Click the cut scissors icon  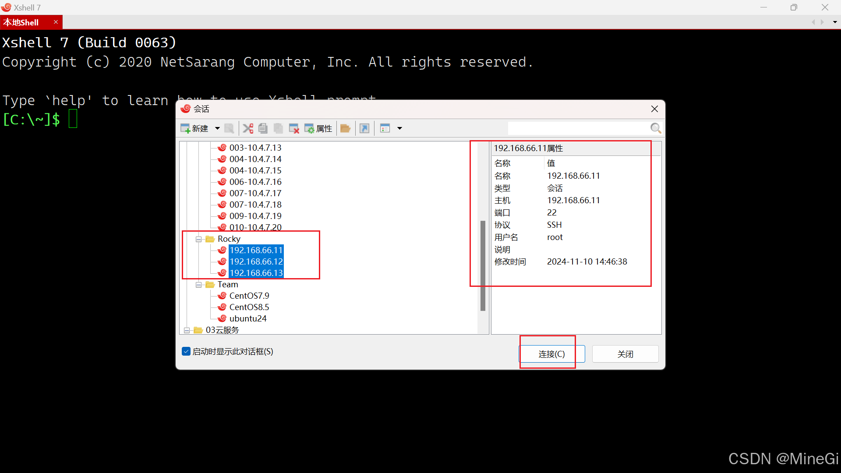tap(248, 128)
